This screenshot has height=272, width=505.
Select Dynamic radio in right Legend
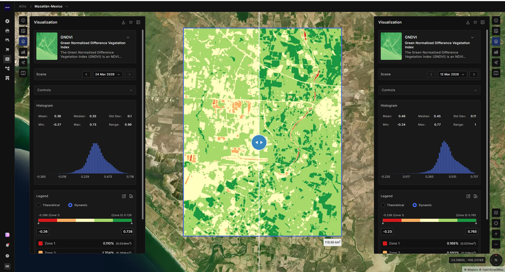pyautogui.click(x=414, y=205)
